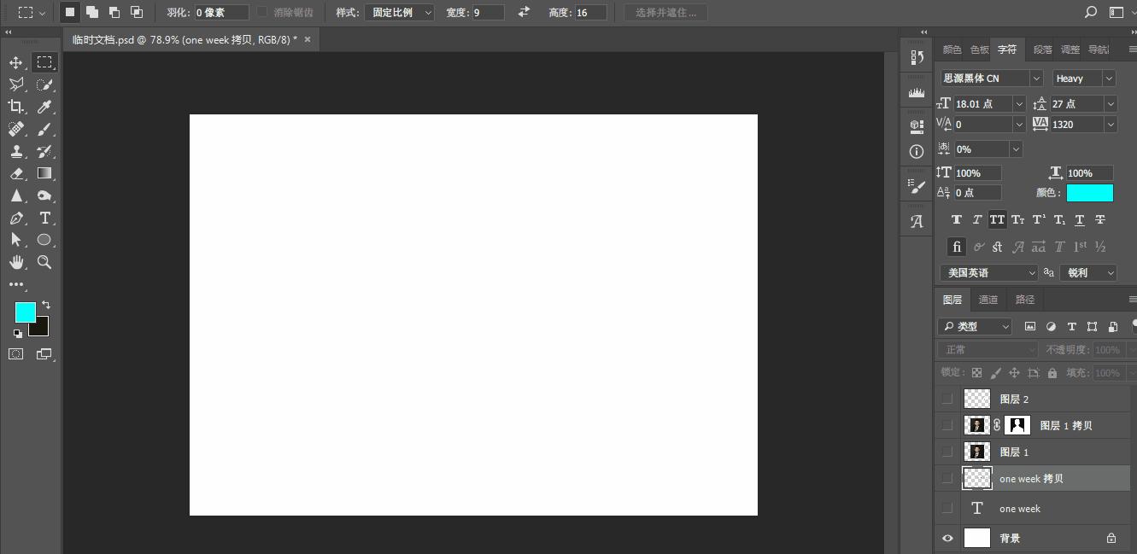Hide the 背景 layer
The image size is (1137, 554).
point(947,538)
